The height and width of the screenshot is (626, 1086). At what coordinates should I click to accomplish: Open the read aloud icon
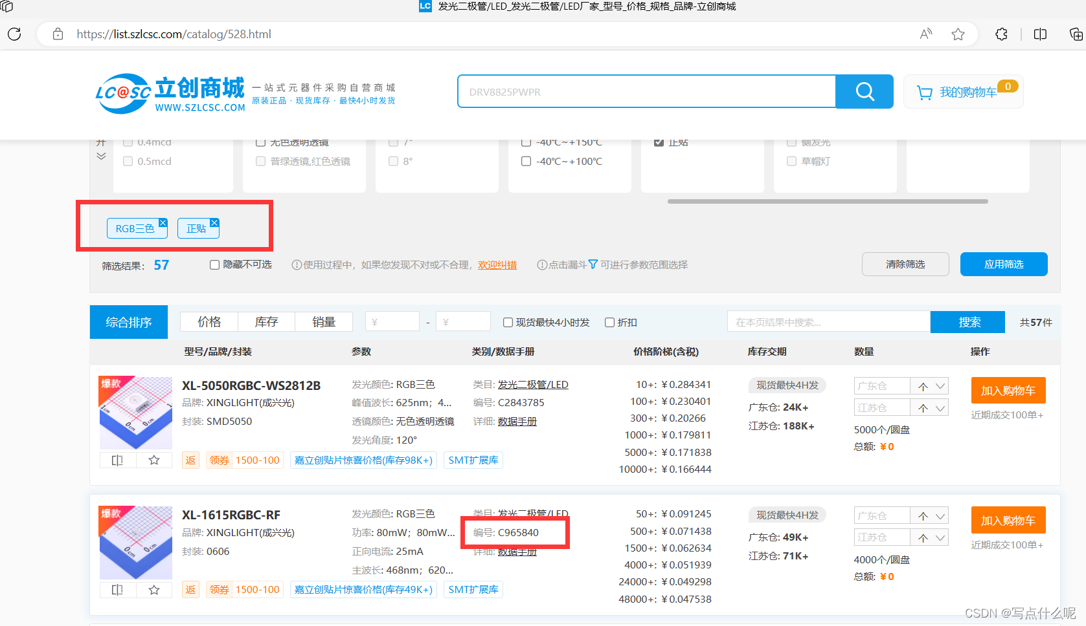tap(926, 34)
